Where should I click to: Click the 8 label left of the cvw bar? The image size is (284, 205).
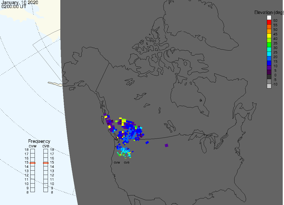28,192
